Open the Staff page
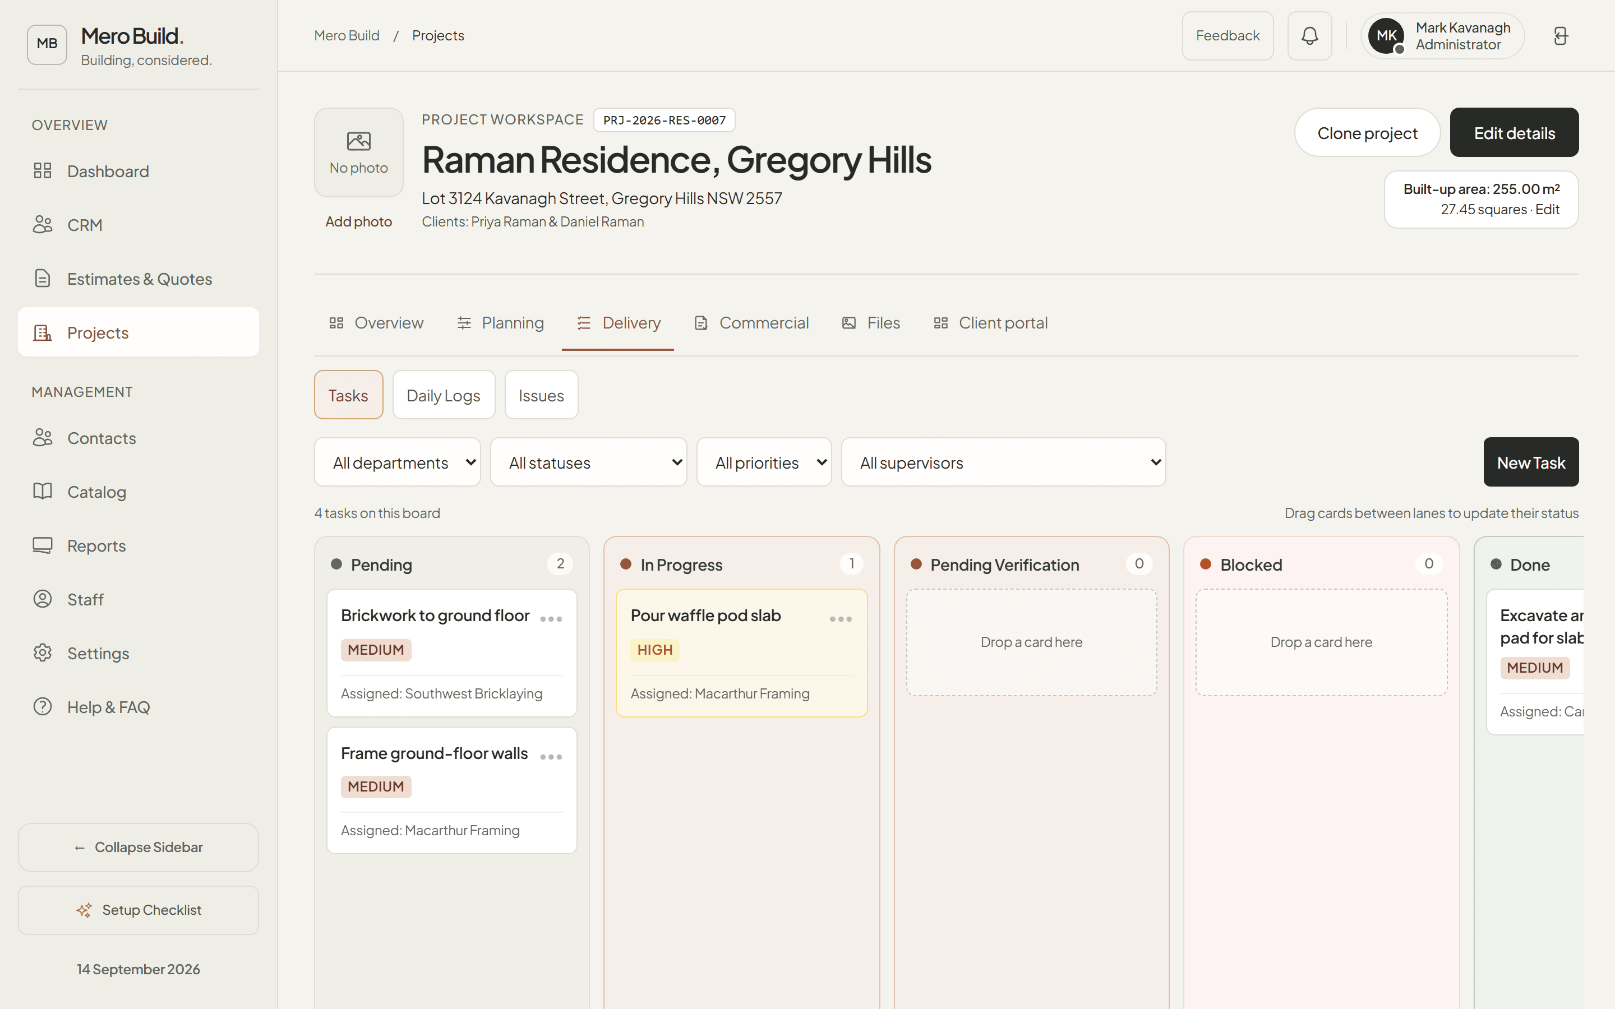Screen dimensions: 1615x1009 coord(138,599)
